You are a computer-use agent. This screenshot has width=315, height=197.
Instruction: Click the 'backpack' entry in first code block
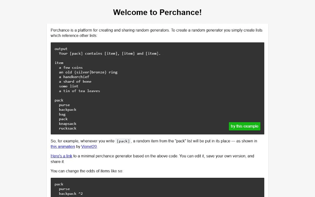pos(67,110)
